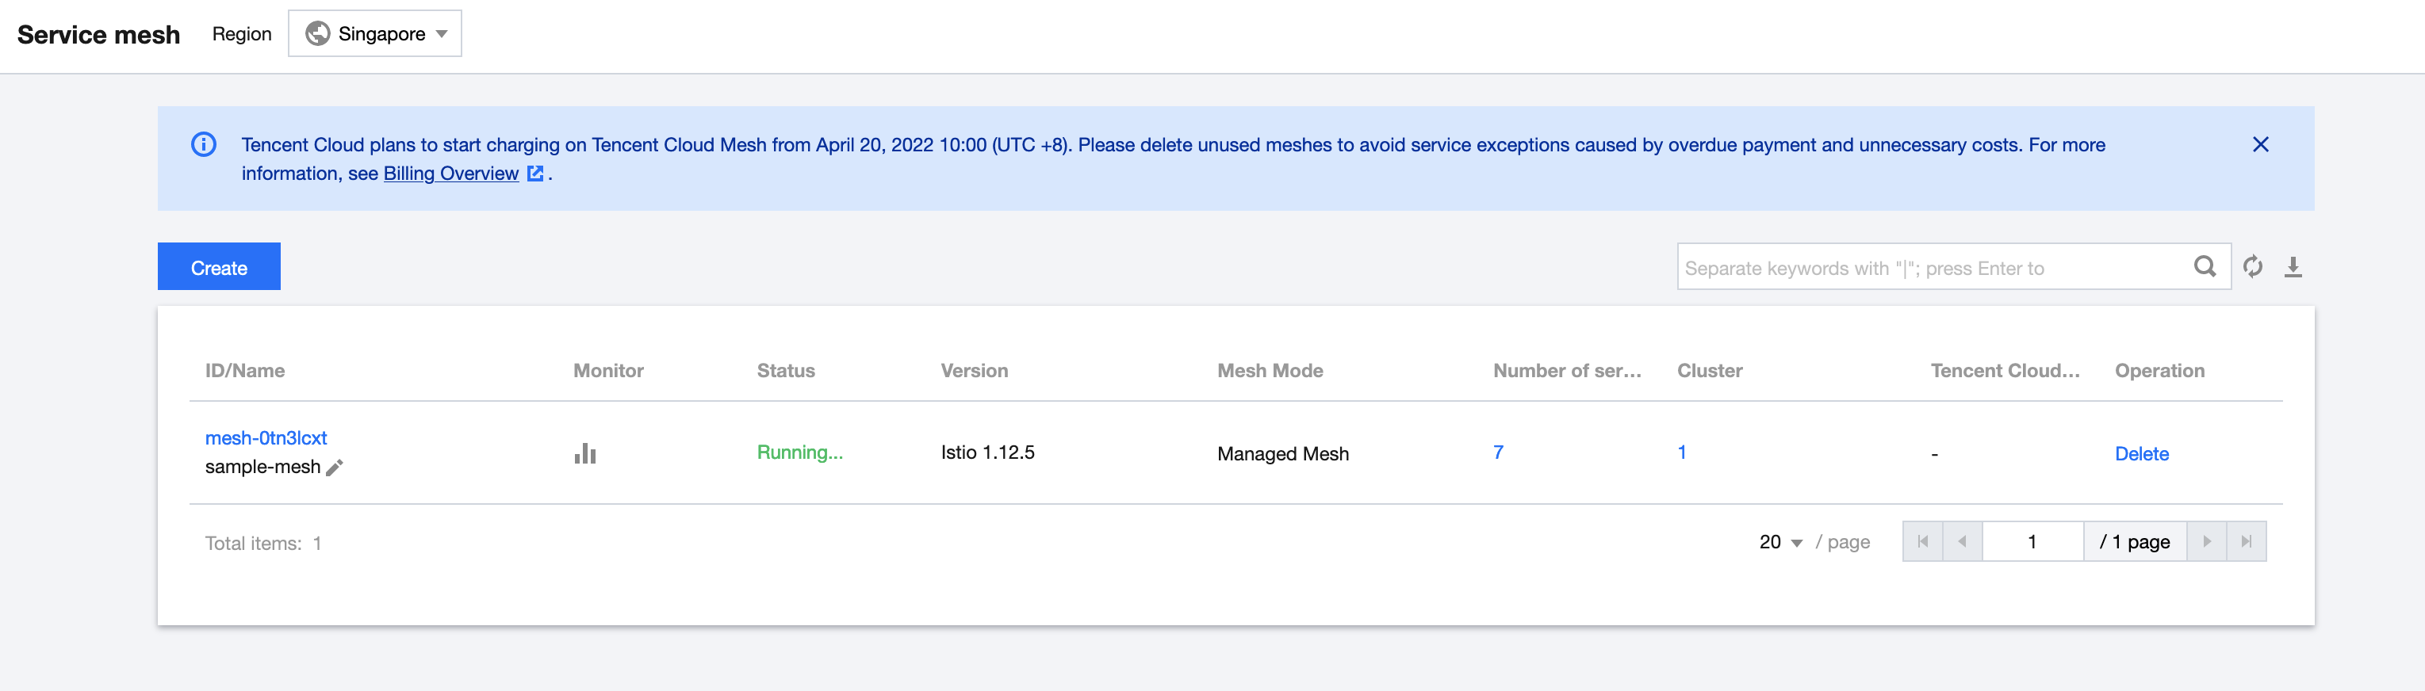Click the search magnifier icon
The image size is (2425, 691).
tap(2205, 267)
